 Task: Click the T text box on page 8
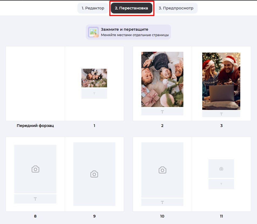[35, 199]
